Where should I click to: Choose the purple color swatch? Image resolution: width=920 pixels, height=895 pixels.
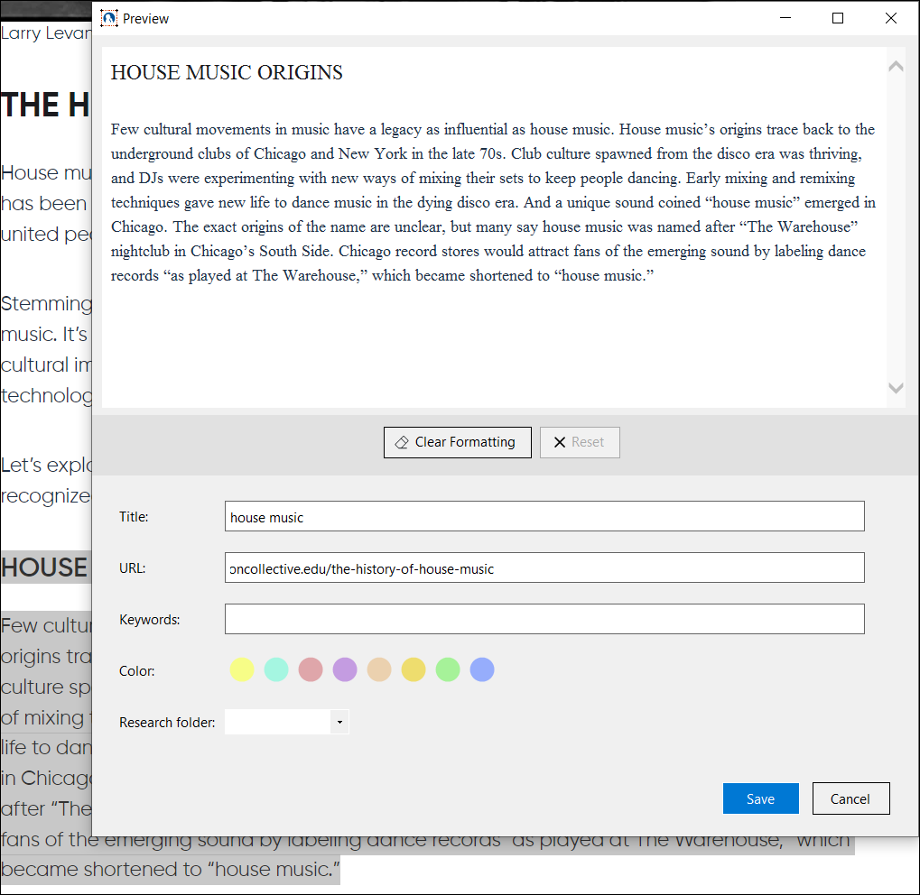pyautogui.click(x=345, y=670)
